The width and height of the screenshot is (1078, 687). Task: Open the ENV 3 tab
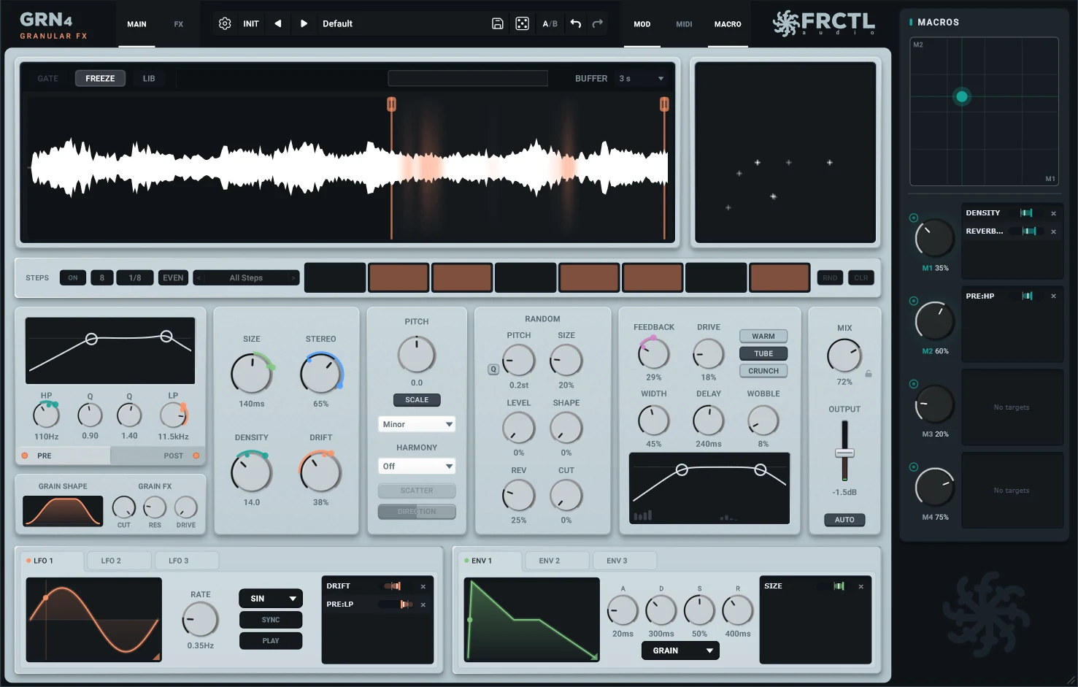click(623, 561)
